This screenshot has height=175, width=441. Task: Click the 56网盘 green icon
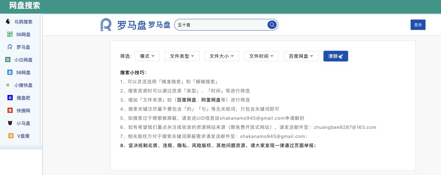pyautogui.click(x=10, y=34)
